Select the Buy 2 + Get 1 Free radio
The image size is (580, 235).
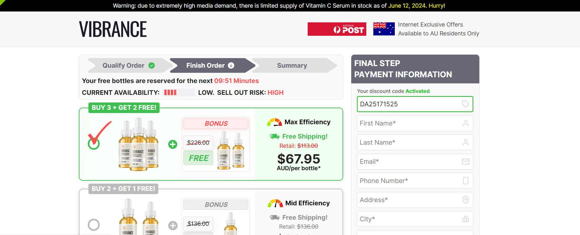coord(94,225)
